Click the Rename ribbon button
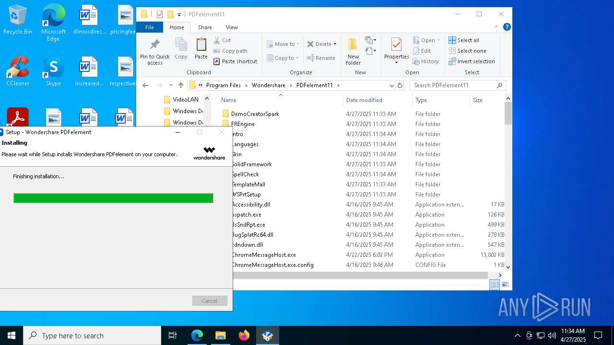 (x=321, y=58)
